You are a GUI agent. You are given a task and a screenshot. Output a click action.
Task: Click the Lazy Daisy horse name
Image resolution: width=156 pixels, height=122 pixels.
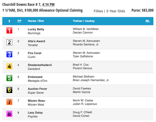pos(35,112)
